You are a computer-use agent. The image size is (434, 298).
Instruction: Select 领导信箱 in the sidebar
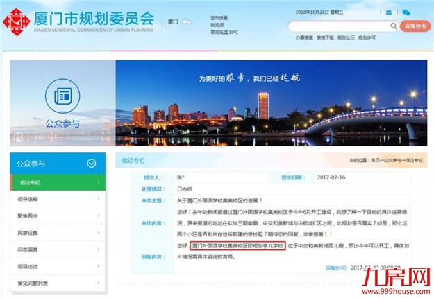point(58,199)
